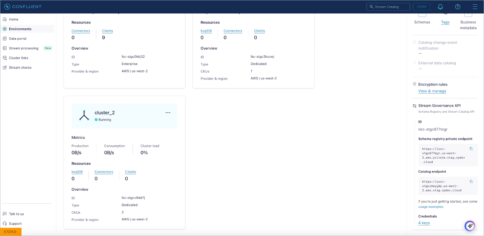
Task: Click the Cluster load 0% value
Action: [x=144, y=153]
